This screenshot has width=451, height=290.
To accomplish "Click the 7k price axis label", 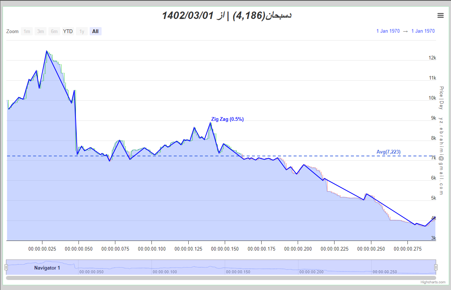I will (434, 158).
